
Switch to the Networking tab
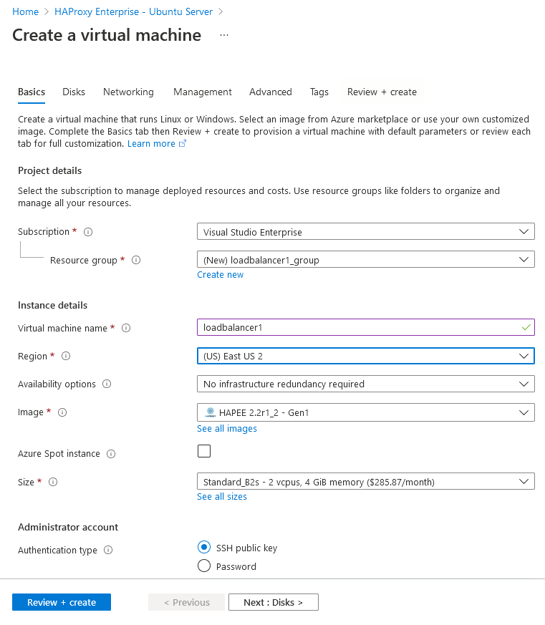128,92
